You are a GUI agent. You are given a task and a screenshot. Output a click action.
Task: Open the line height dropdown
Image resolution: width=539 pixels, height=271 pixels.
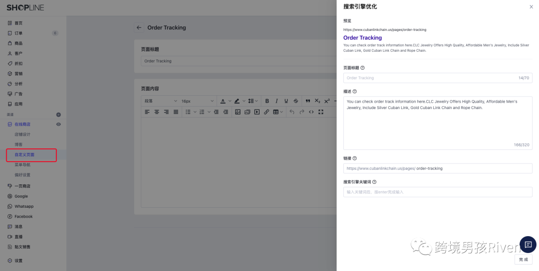[x=253, y=101]
